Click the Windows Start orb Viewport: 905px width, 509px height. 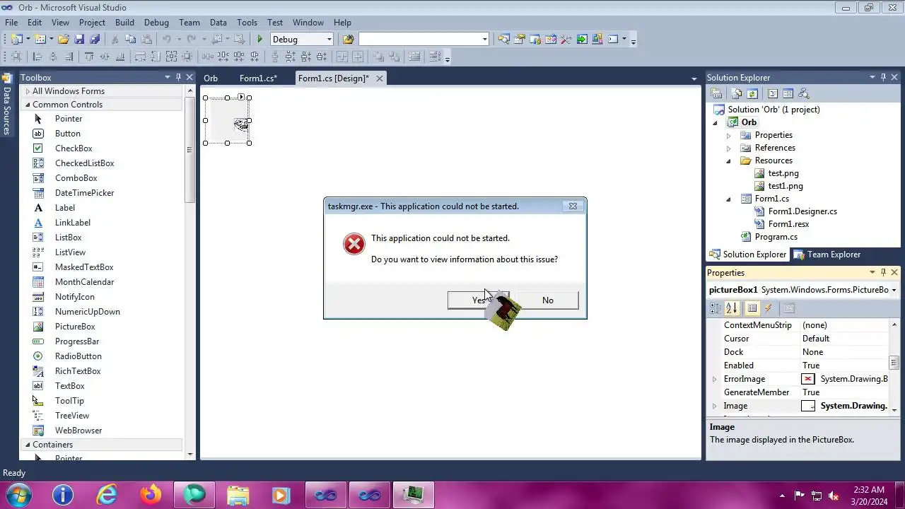(18, 496)
